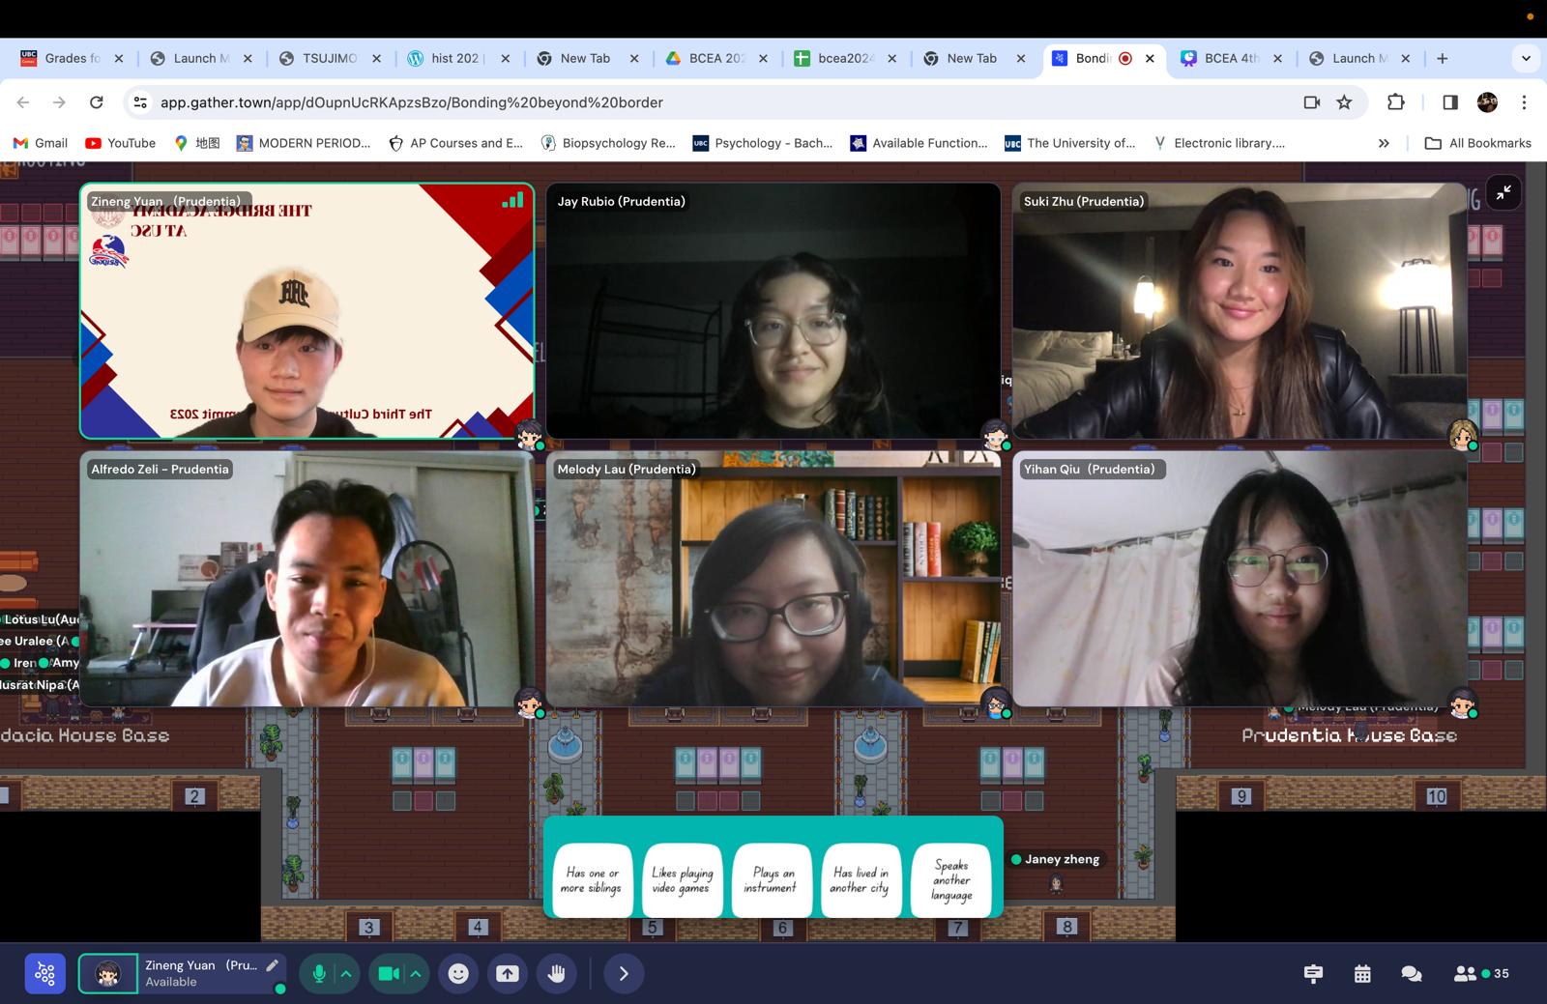Screen dimensions: 1547x1004
Task: Show hidden bookmarks with double chevron
Action: (1384, 143)
